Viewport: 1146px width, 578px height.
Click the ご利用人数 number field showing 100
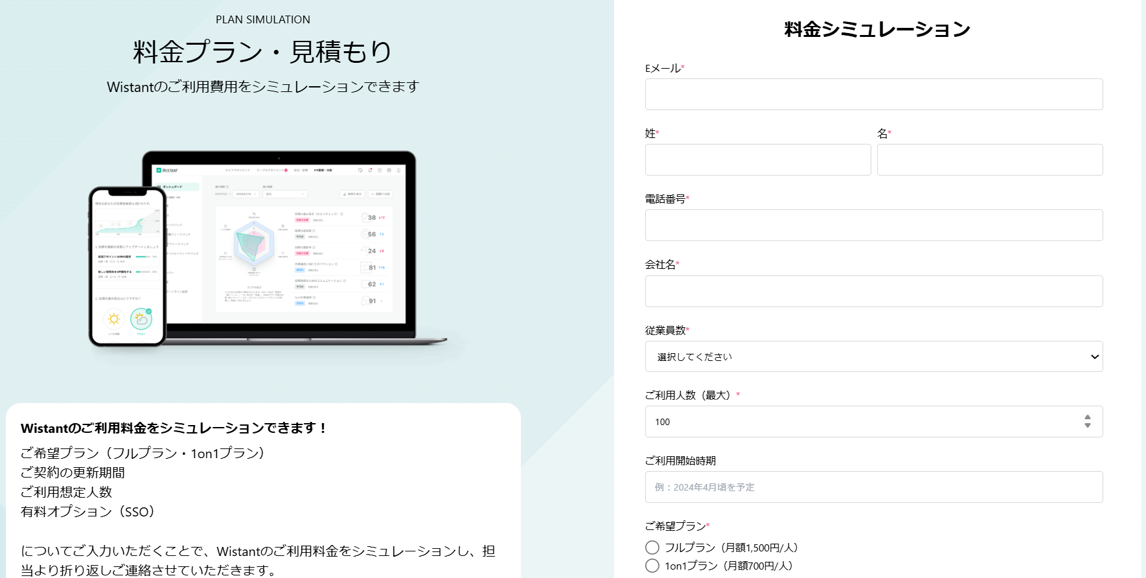862,422
